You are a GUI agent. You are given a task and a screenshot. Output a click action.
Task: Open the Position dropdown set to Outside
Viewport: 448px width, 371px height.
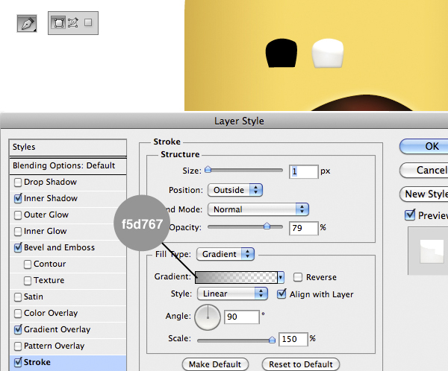[235, 190]
